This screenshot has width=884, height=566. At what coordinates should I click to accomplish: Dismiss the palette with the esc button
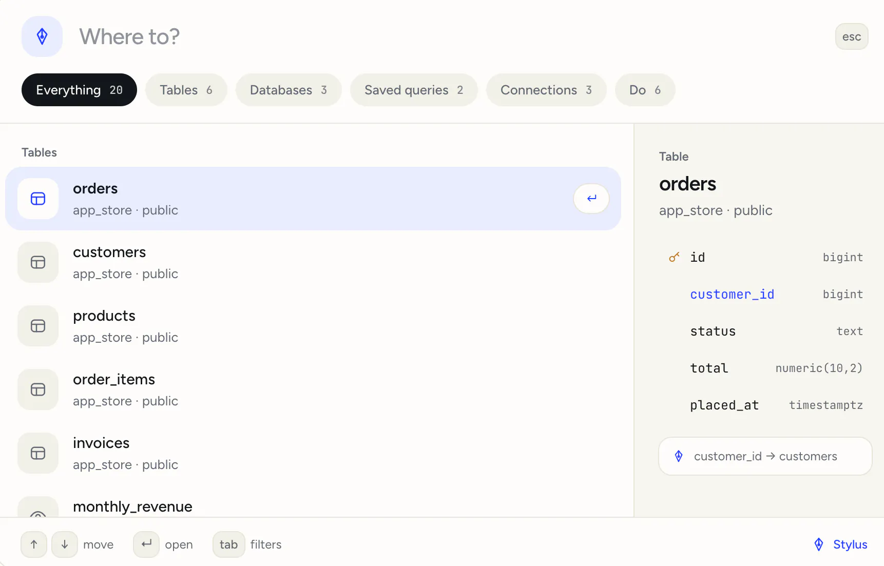[852, 36]
